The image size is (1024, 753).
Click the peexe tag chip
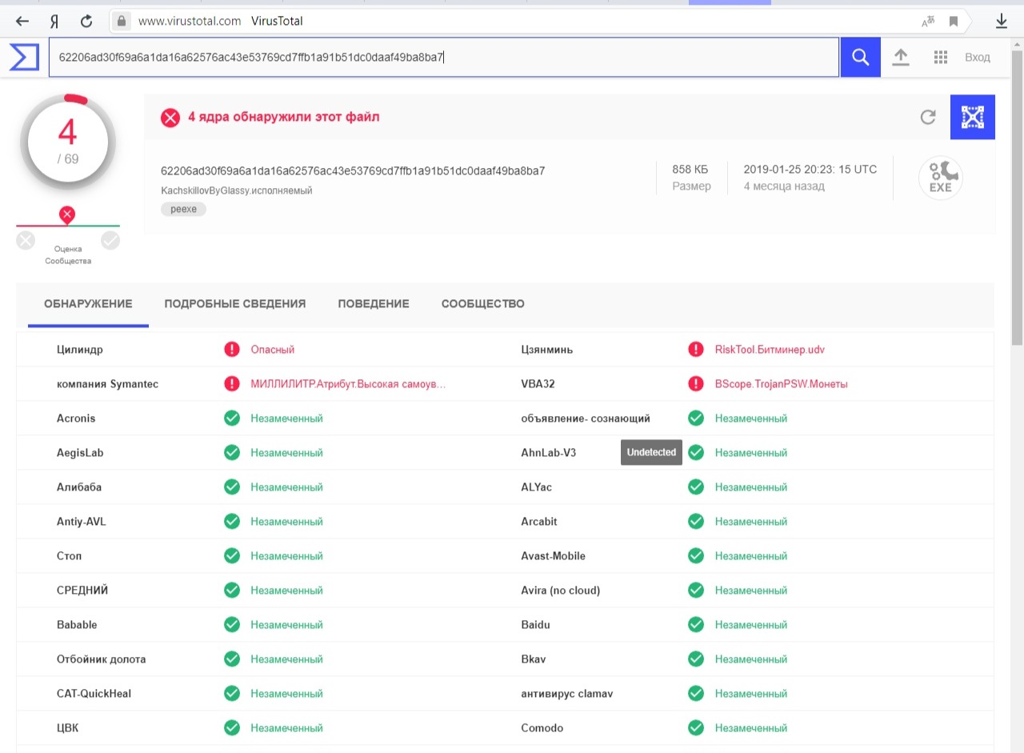pos(183,209)
